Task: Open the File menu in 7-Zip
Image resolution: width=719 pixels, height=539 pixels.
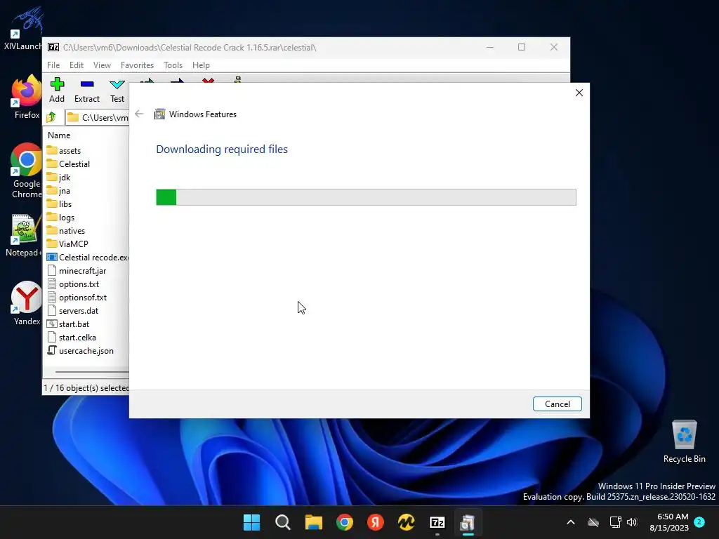Action: pyautogui.click(x=53, y=65)
